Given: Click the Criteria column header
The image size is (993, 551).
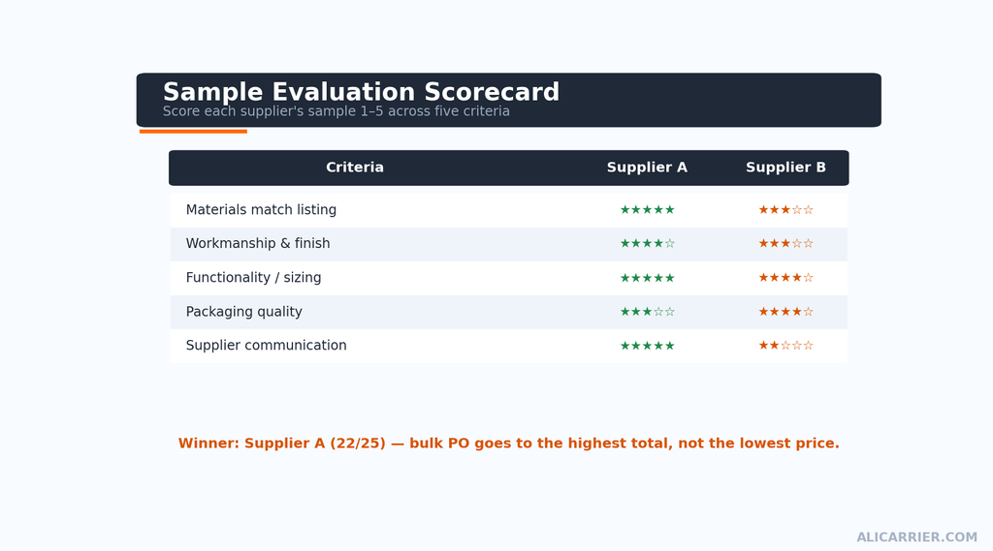Looking at the screenshot, I should click(355, 168).
